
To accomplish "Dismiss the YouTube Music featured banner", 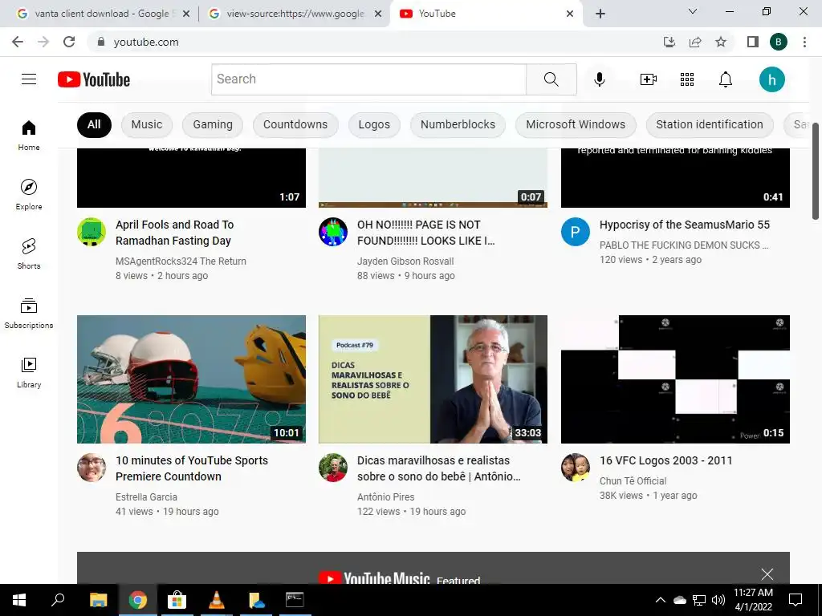I will 767,574.
